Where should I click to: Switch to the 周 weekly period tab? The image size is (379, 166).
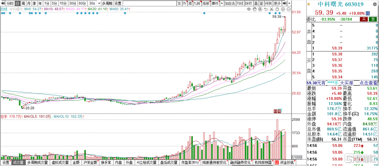pyautogui.click(x=23, y=3)
